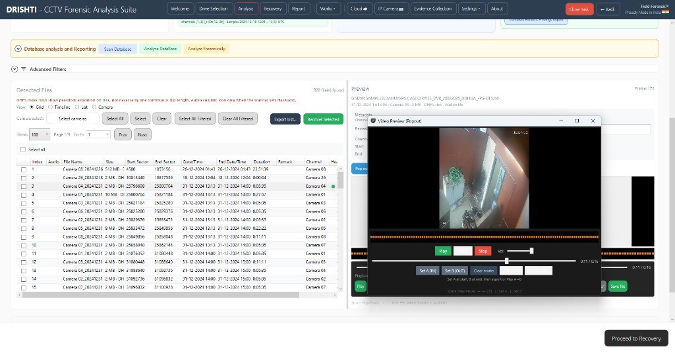Click duration cell 0:27:57 in row 4
Screen dimensions: 675x353
pos(260,195)
